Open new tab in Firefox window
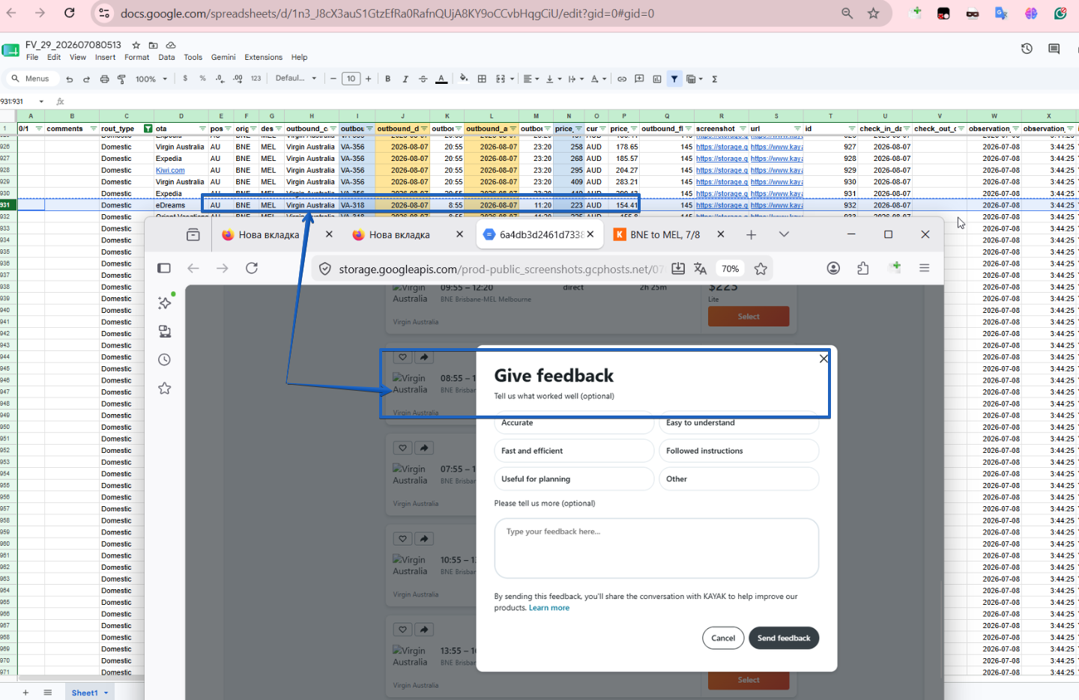The height and width of the screenshot is (700, 1079). [x=751, y=234]
